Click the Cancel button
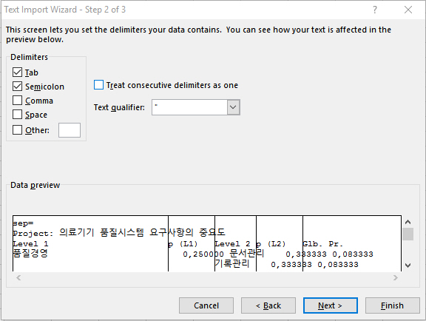 [x=206, y=305]
